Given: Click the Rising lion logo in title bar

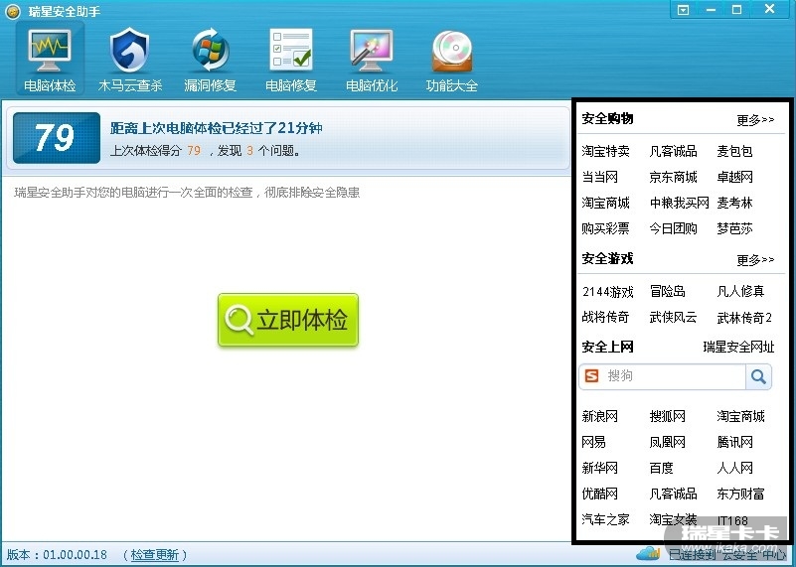Looking at the screenshot, I should point(12,11).
